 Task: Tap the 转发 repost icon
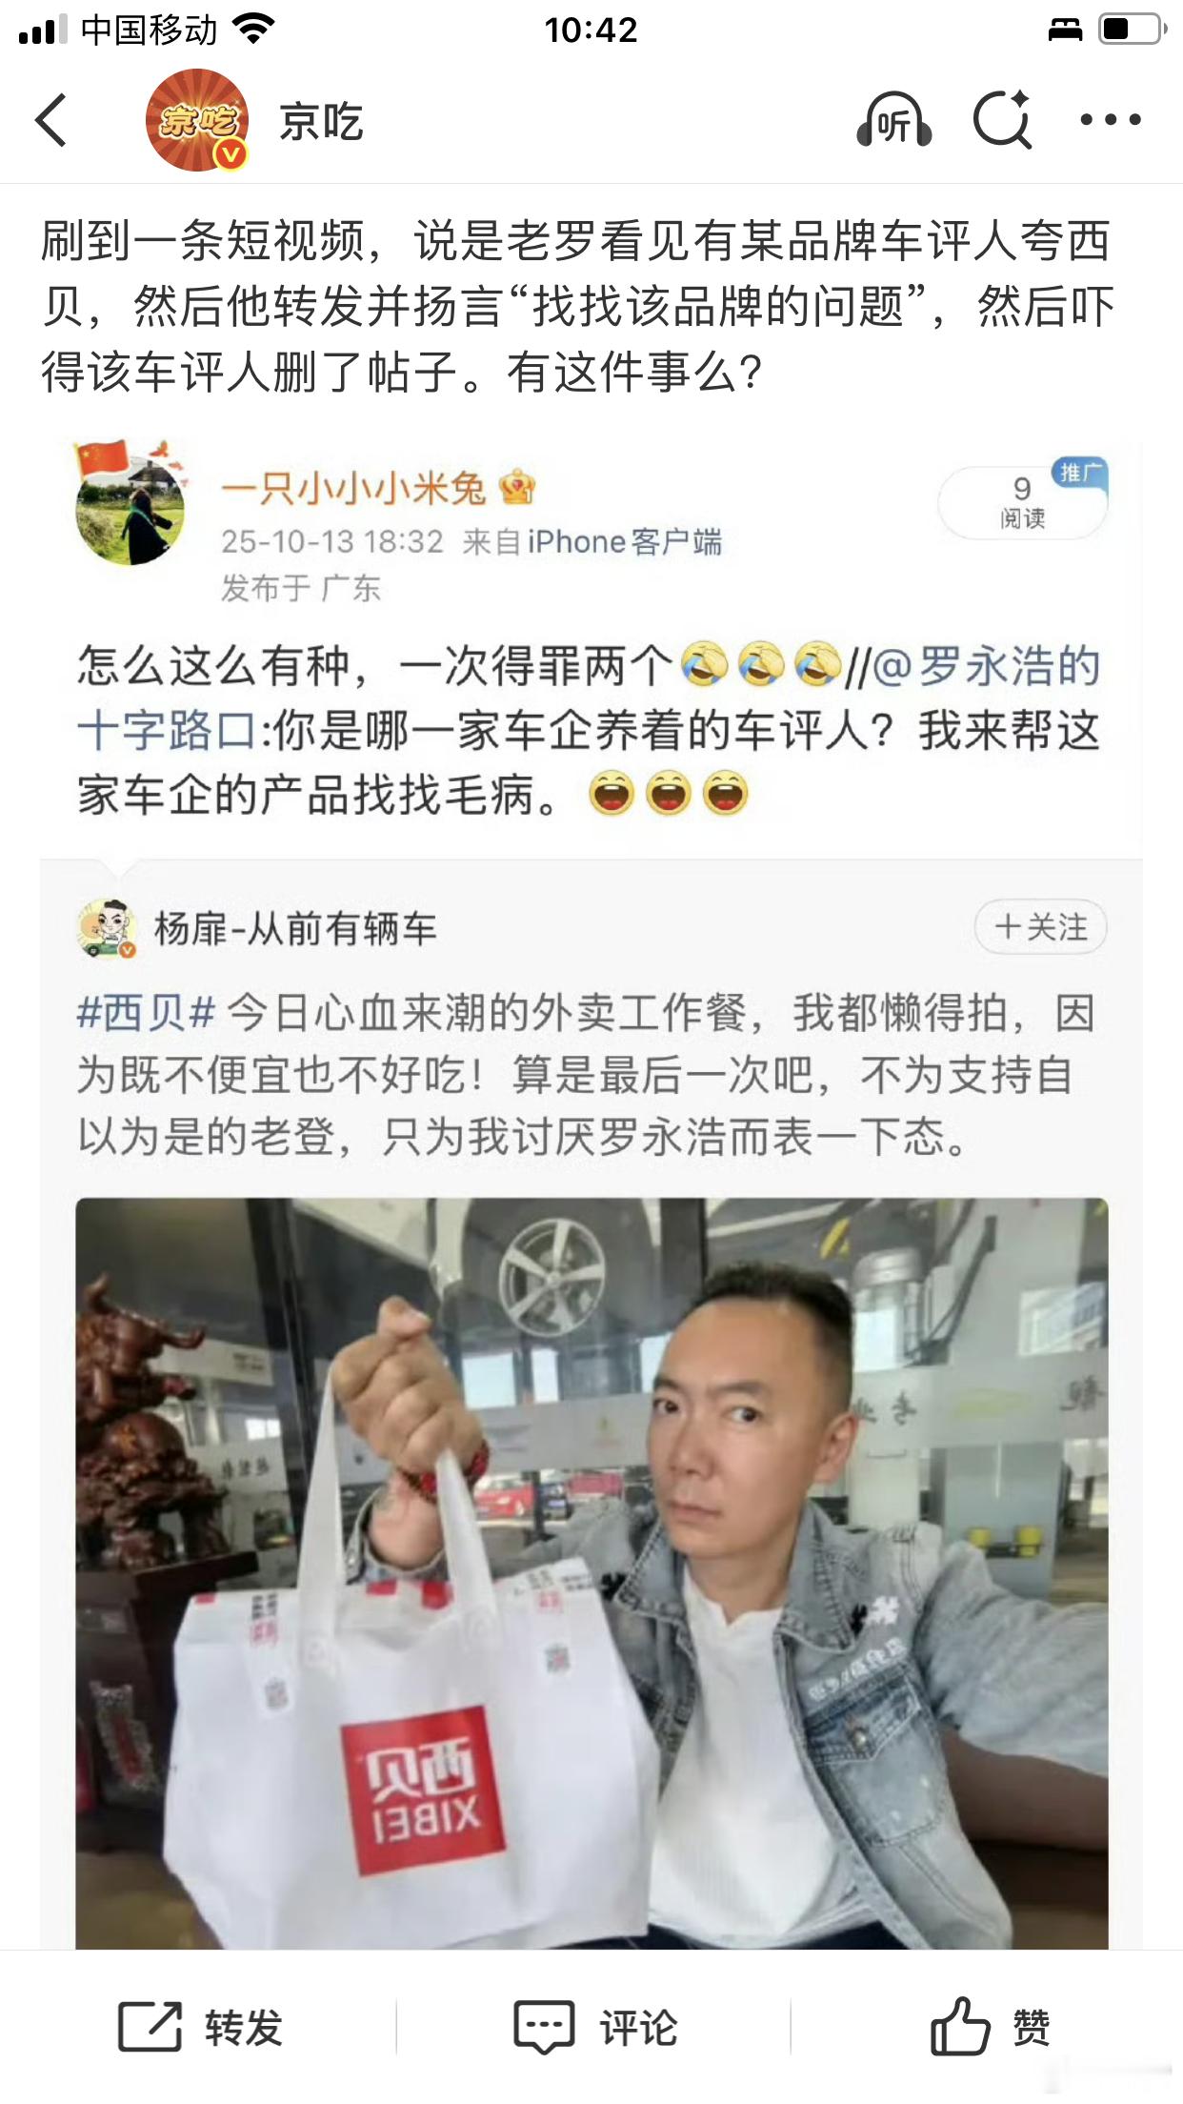pos(150,2027)
